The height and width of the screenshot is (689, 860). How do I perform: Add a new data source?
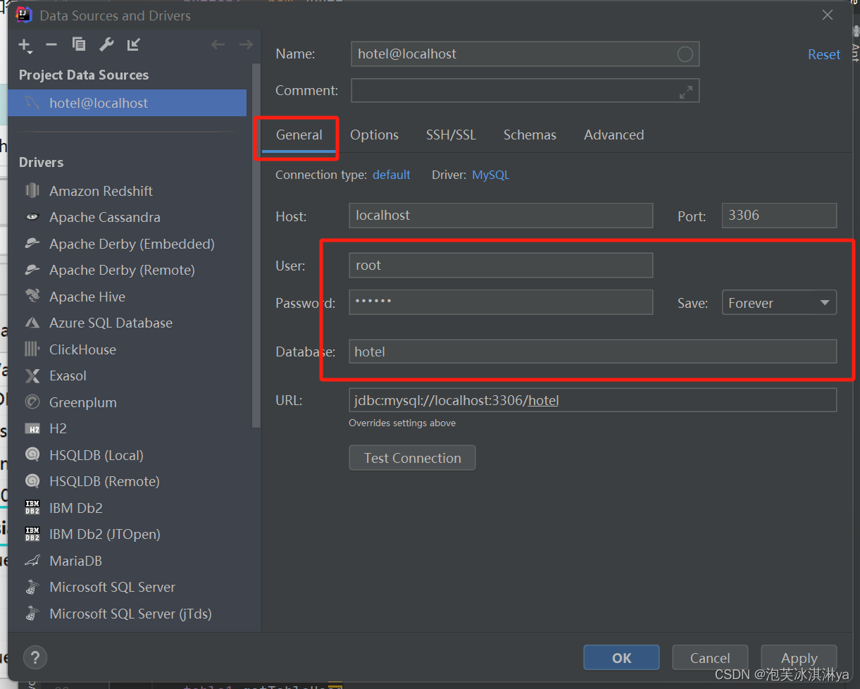coord(25,44)
